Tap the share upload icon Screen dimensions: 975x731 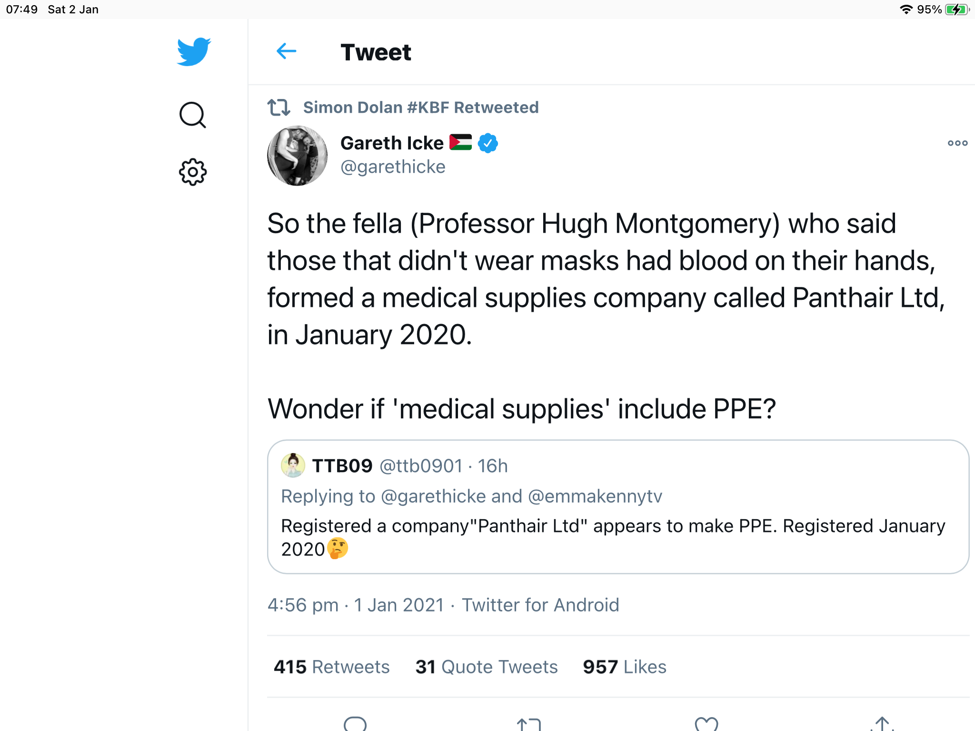882,724
